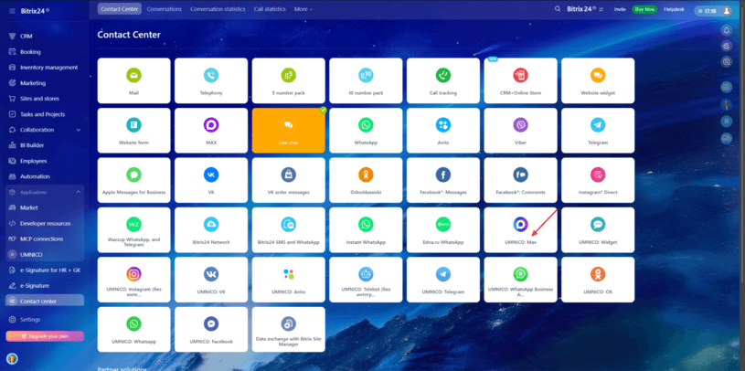
Task: Click the search magnifier icon
Action: [x=558, y=8]
